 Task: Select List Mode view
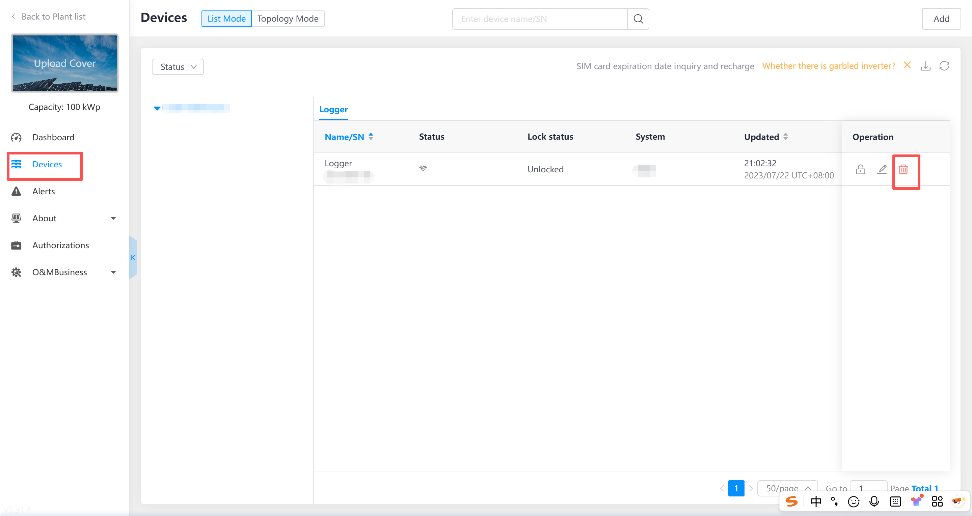coord(226,19)
